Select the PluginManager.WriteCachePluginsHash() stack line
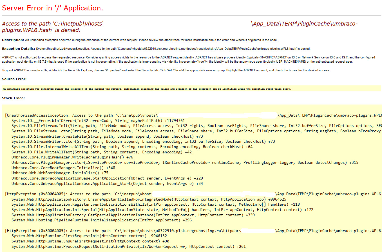The width and height of the screenshot is (382, 252). click(x=72, y=157)
